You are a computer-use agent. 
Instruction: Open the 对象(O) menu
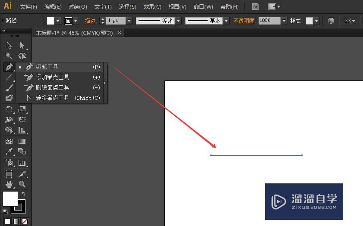coord(78,7)
